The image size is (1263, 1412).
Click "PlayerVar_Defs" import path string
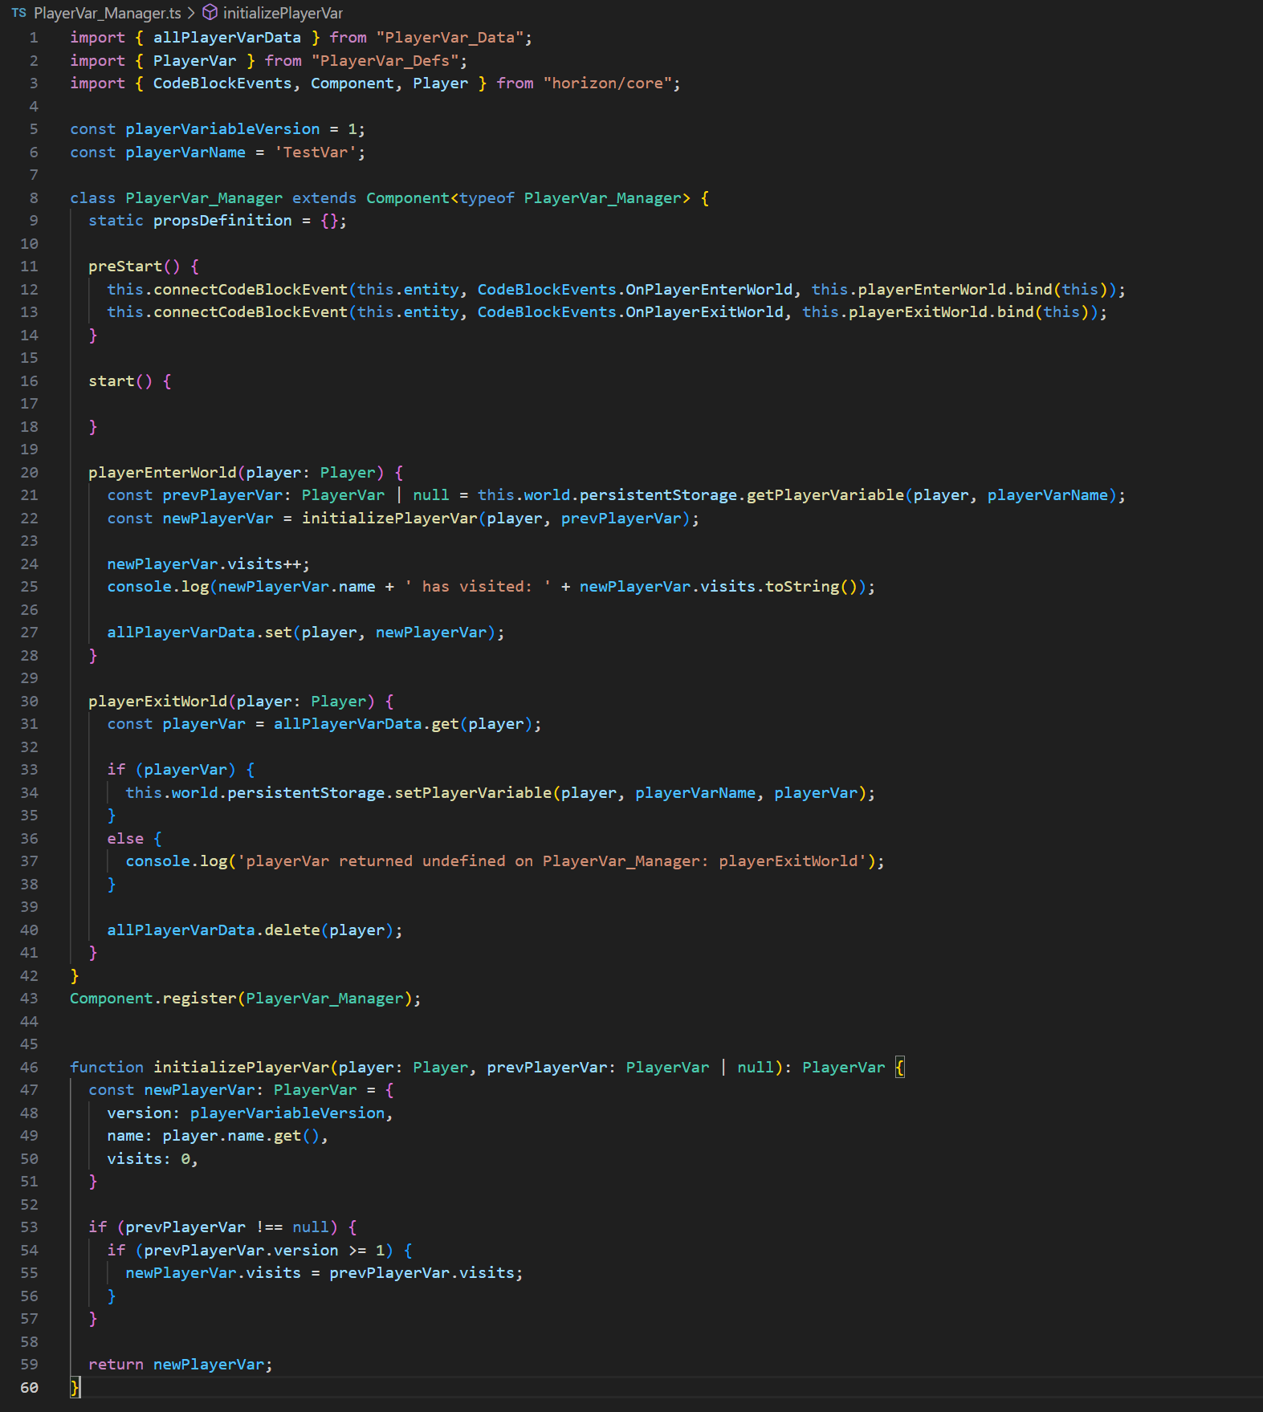point(385,61)
